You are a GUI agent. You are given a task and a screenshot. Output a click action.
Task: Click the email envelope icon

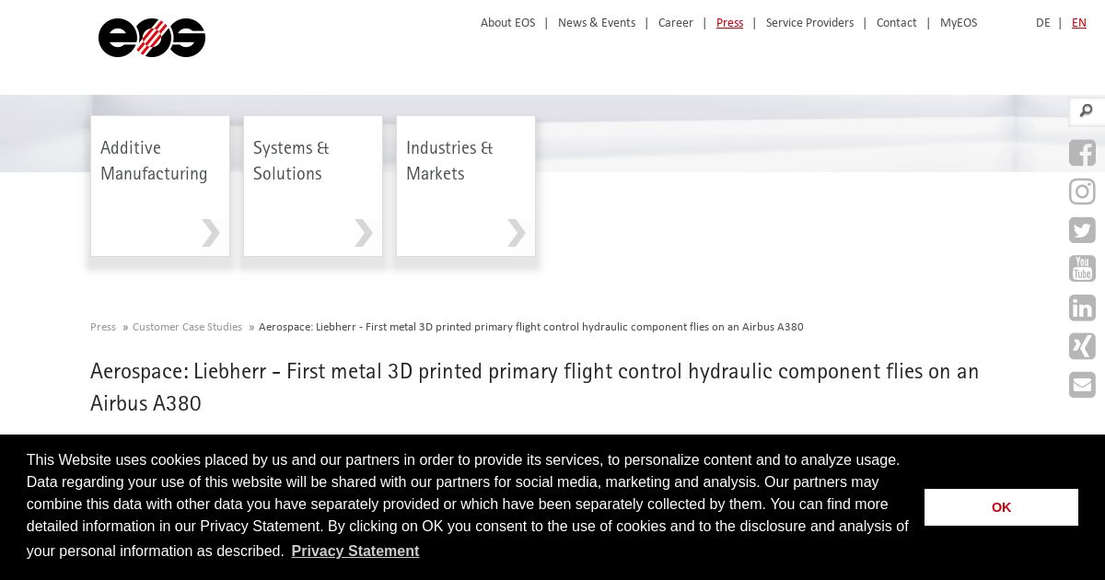point(1082,385)
